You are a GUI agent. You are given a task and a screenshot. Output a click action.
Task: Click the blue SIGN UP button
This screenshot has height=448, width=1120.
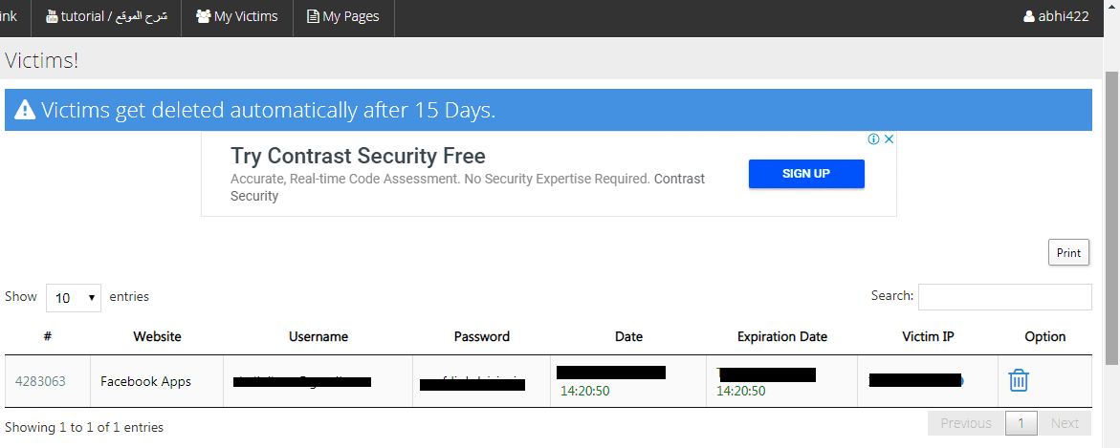coord(806,173)
